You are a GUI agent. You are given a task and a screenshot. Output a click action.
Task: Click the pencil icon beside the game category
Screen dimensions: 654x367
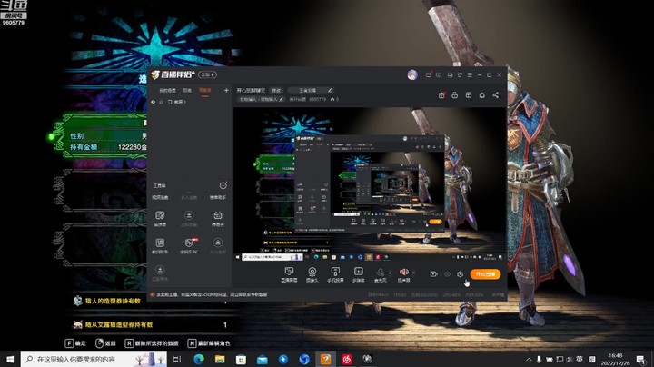330,90
